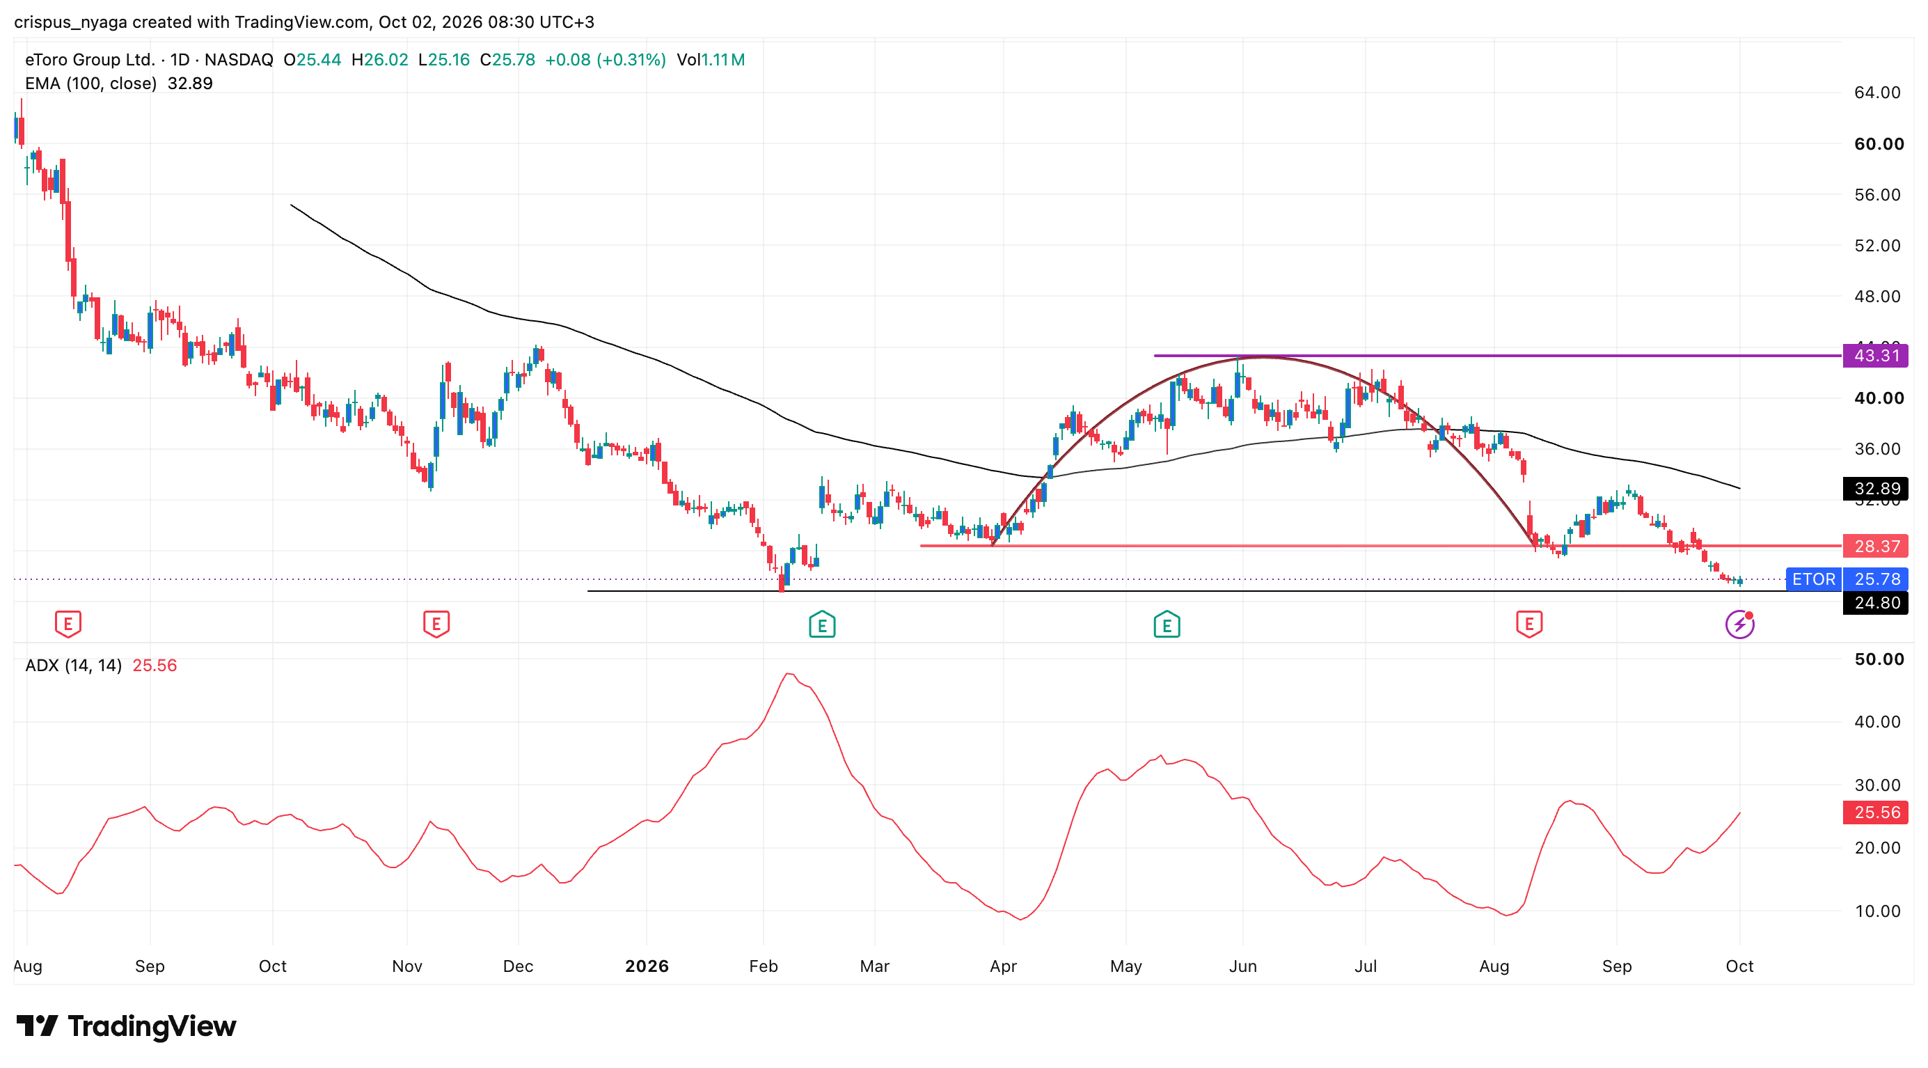Image resolution: width=1928 pixels, height=1068 pixels.
Task: Click the 2026 label on time axis
Action: (647, 966)
